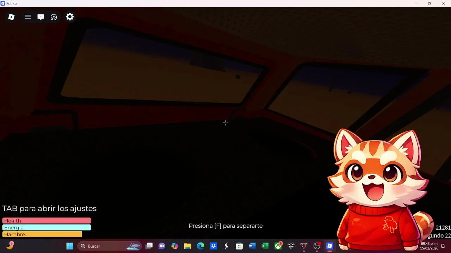Open Microsoft Edge from the taskbar

[x=200, y=246]
